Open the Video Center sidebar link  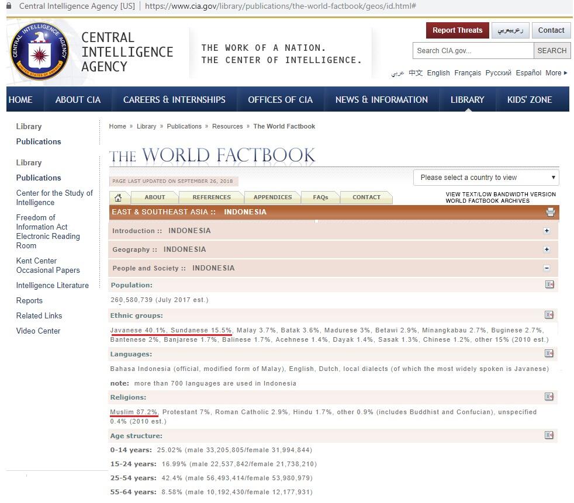point(38,331)
